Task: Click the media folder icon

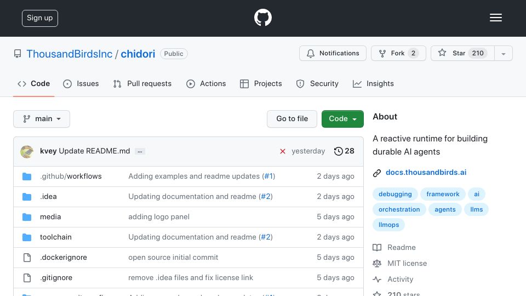Action: pos(27,217)
